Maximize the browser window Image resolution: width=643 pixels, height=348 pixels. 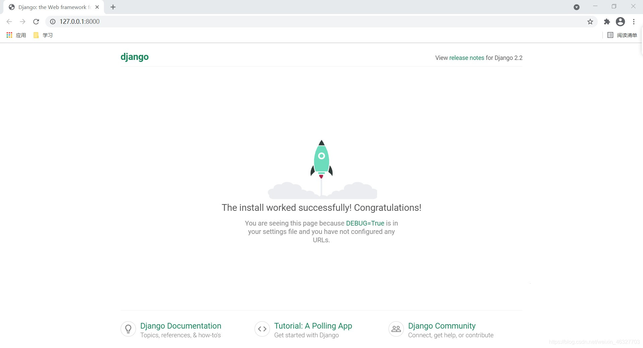click(614, 6)
